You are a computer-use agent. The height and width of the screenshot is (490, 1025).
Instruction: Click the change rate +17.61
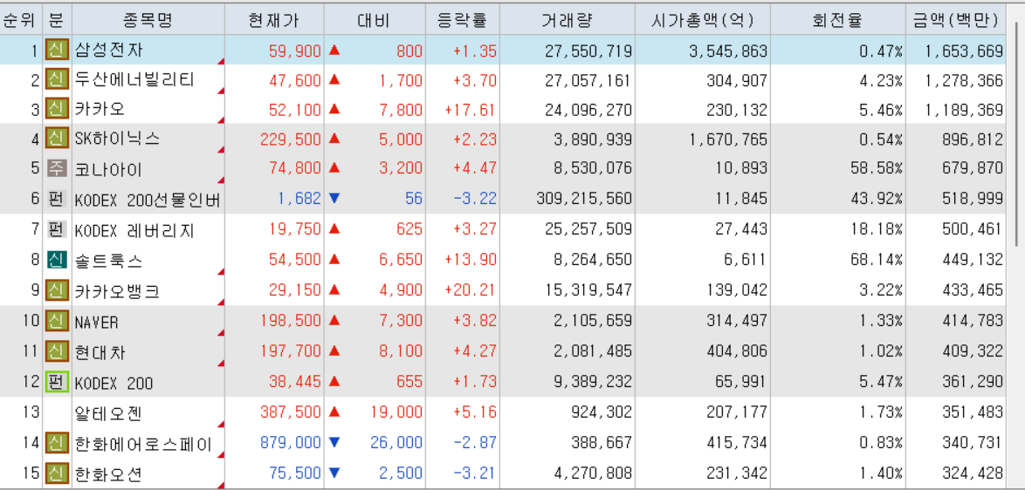pos(470,110)
